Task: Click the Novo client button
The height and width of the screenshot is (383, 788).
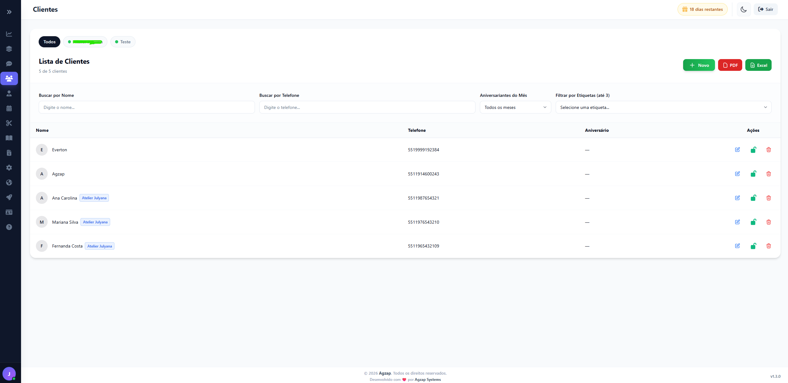Action: pos(699,65)
